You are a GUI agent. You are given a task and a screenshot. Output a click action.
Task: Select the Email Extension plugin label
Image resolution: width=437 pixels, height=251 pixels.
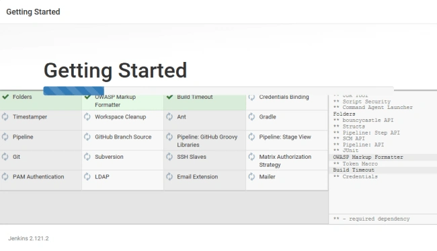click(198, 177)
